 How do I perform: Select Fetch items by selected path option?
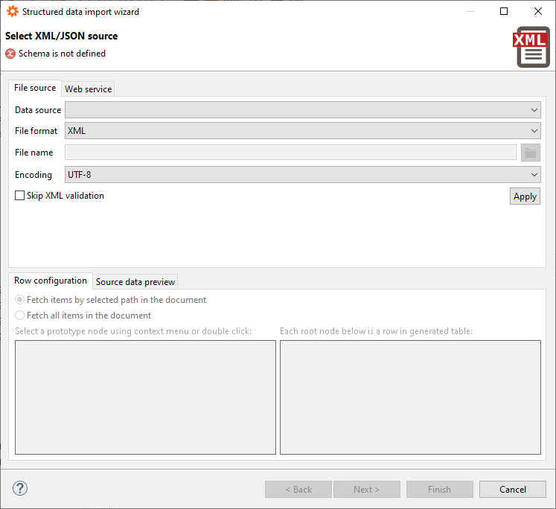pos(20,300)
